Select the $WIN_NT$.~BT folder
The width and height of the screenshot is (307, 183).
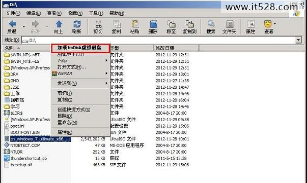[x=22, y=55]
